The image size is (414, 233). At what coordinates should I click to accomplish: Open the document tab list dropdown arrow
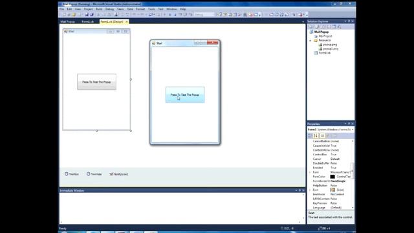pyautogui.click(x=303, y=21)
